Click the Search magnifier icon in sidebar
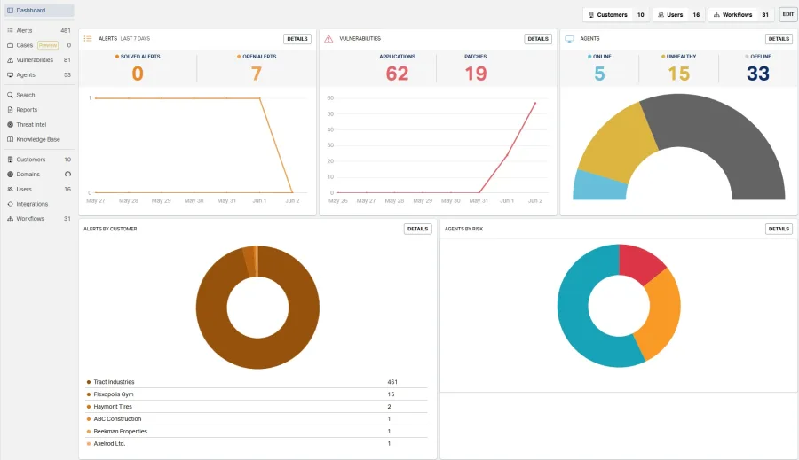Screen dimensions: 799x460 tap(10, 95)
